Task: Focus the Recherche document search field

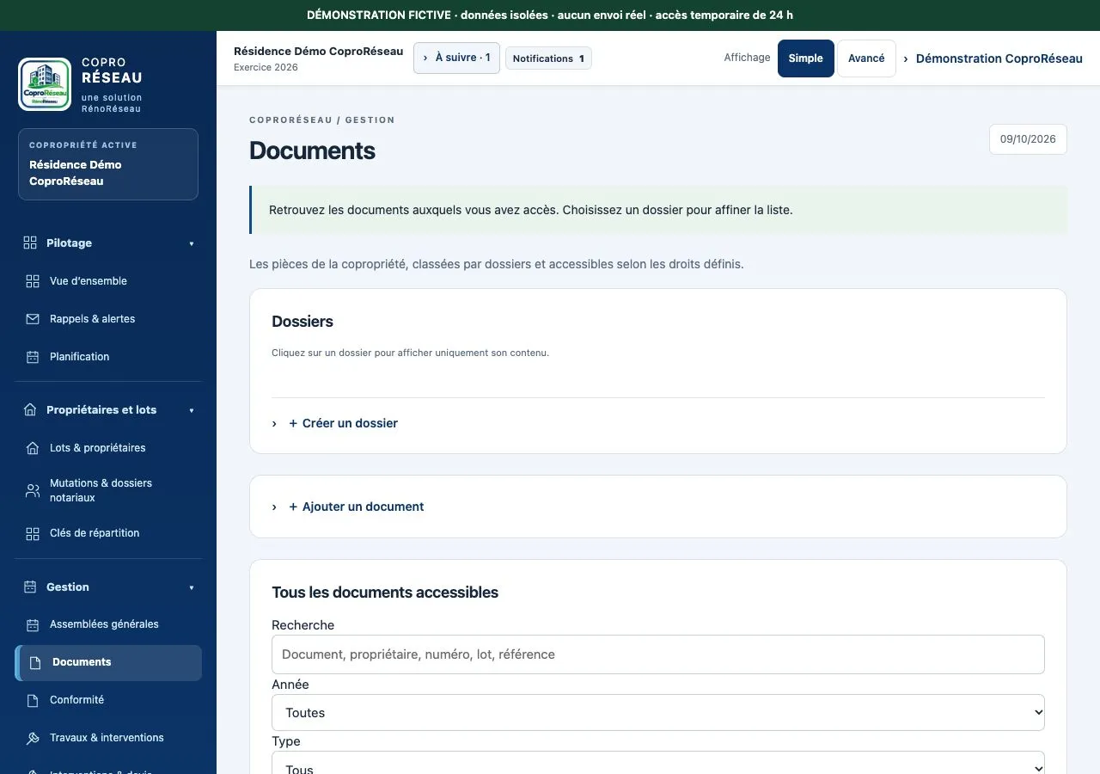Action: click(658, 654)
